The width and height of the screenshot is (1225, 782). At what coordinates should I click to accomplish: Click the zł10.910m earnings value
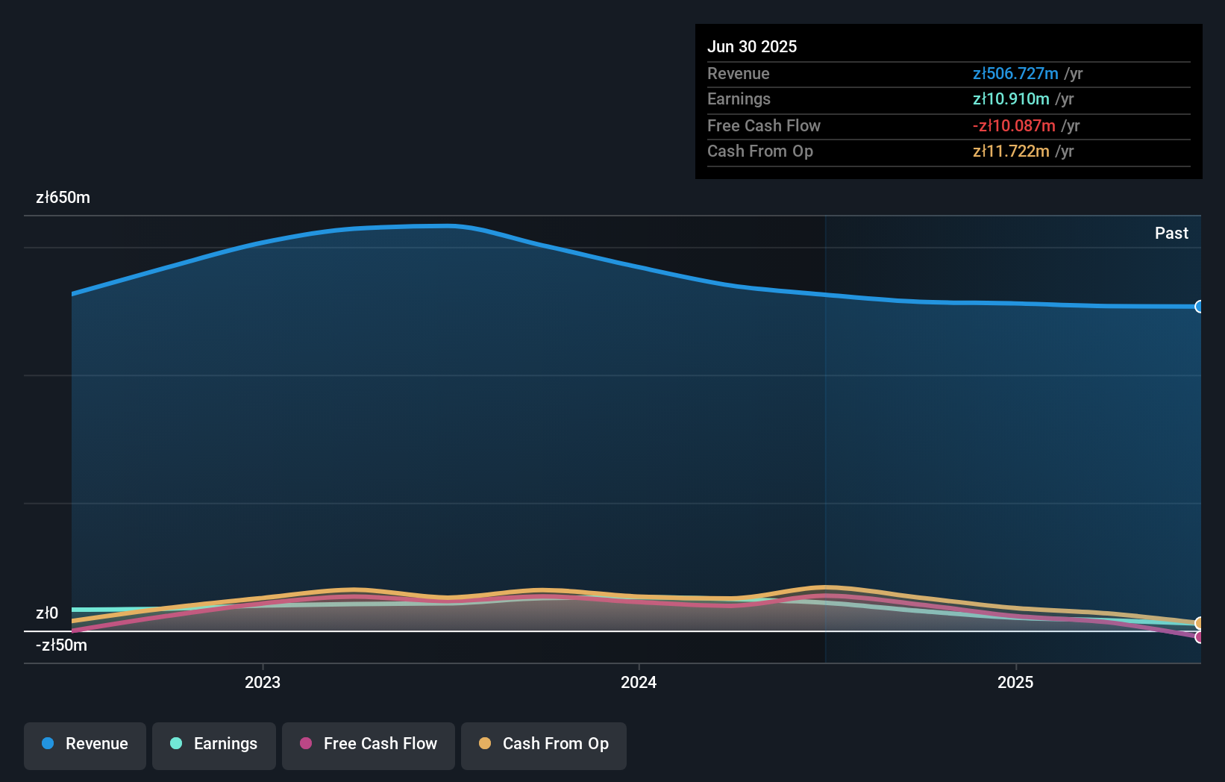click(x=1011, y=99)
